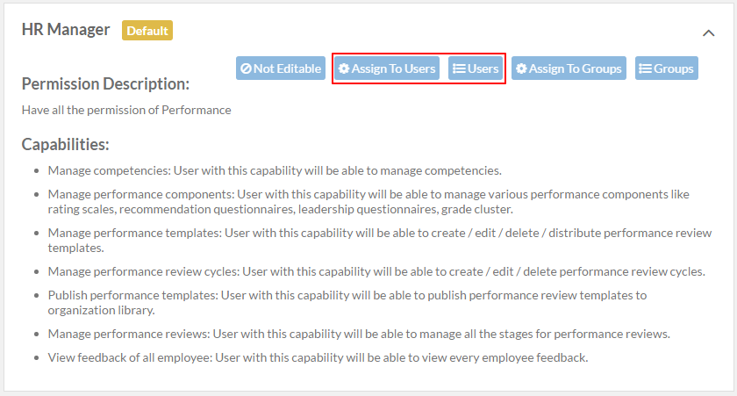This screenshot has height=396, width=737.
Task: Click the gear icon on Assign To Users
Action: click(x=344, y=68)
